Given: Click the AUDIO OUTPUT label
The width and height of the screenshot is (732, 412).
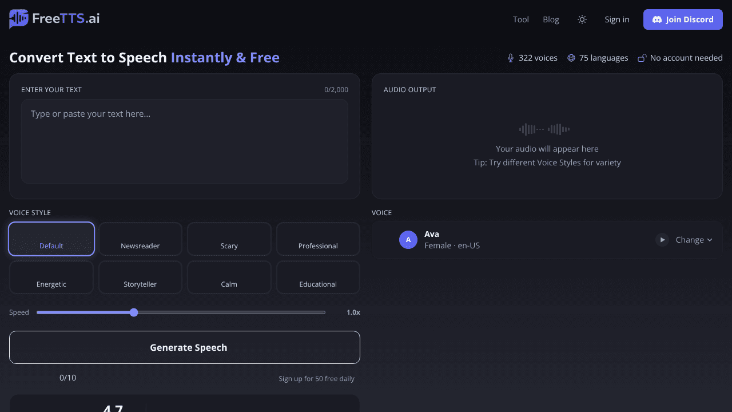Looking at the screenshot, I should [x=409, y=90].
